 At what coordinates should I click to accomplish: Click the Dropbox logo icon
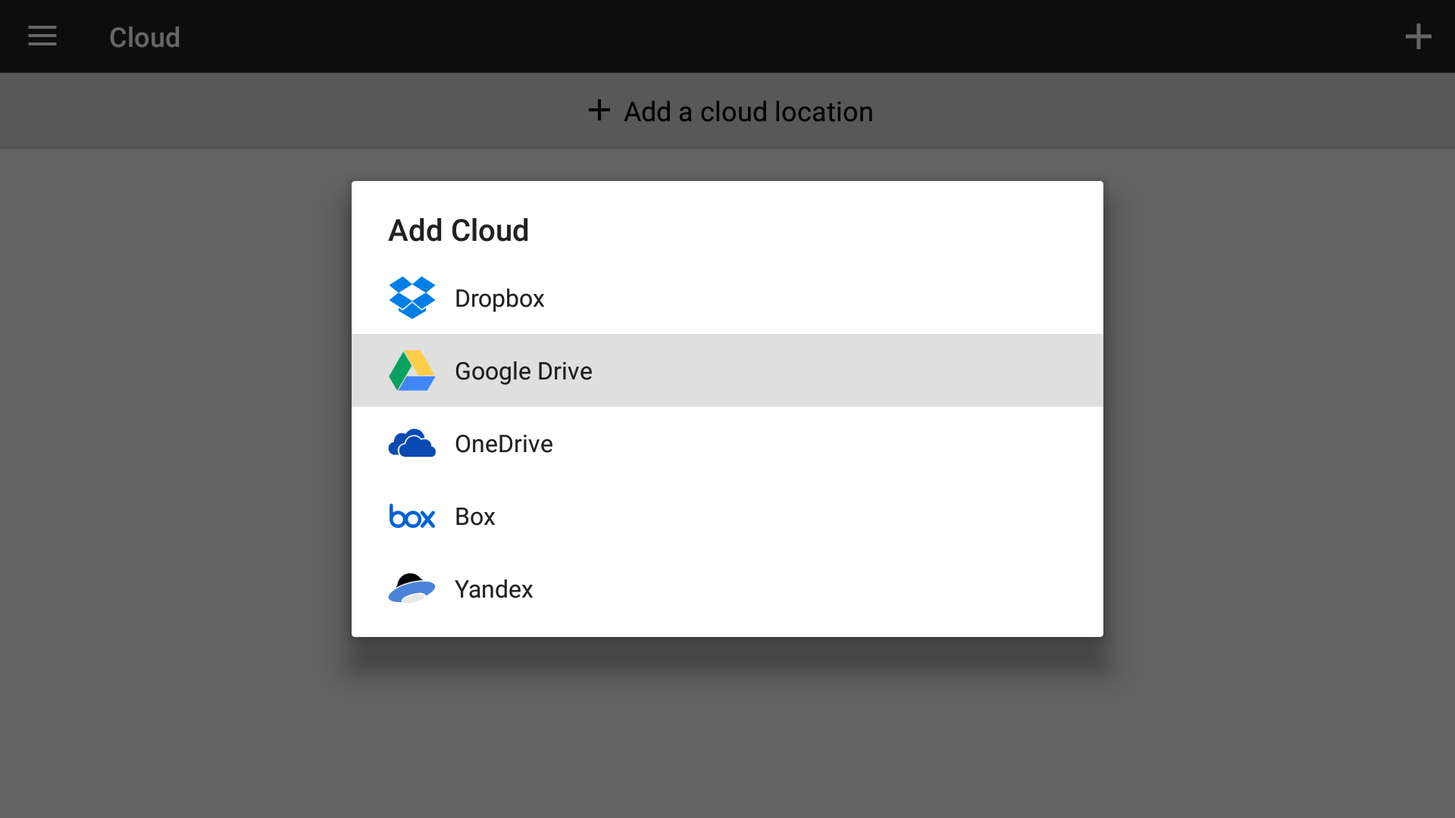(411, 298)
